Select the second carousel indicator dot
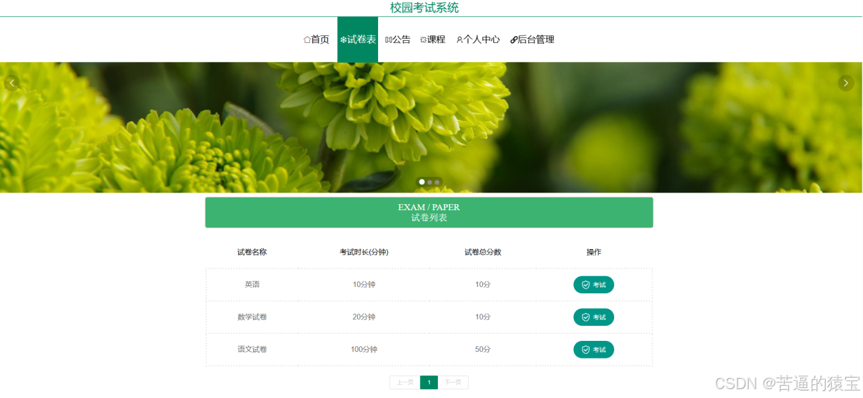863x398 pixels. [430, 182]
